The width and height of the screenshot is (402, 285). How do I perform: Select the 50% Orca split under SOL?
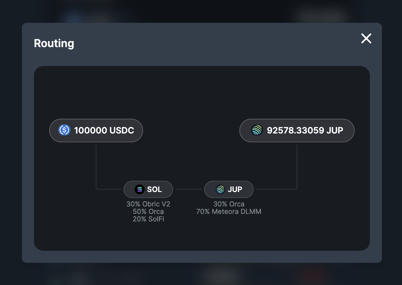click(x=148, y=211)
